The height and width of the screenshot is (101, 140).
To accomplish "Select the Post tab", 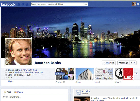I will click(7, 92).
